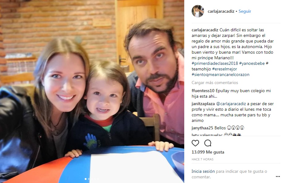Open hashtag #primerdiadeclases2018

215,63
